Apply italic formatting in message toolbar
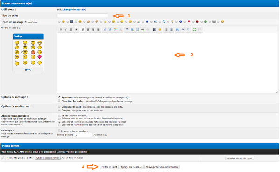Viewport: 280px width, 172px height. (x=66, y=30)
